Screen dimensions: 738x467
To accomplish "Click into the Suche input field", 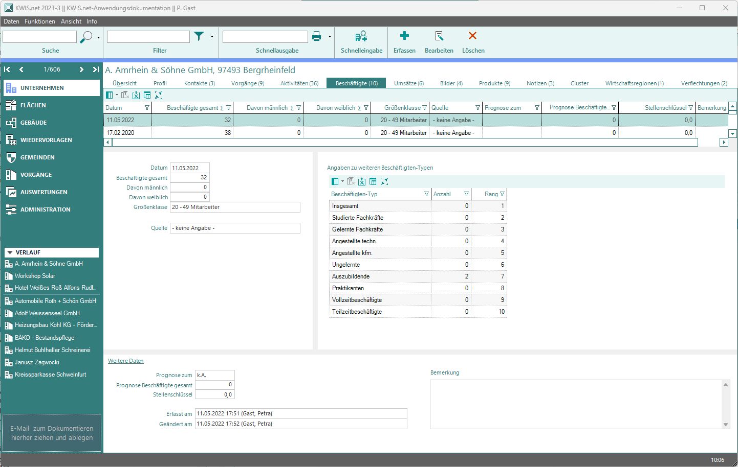I will 39,37.
